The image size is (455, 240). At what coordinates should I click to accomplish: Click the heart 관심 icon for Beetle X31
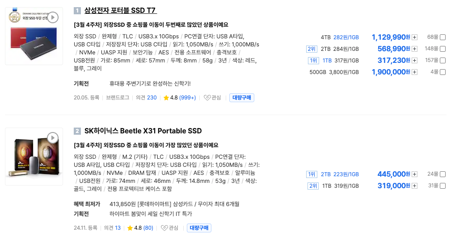pos(164,228)
